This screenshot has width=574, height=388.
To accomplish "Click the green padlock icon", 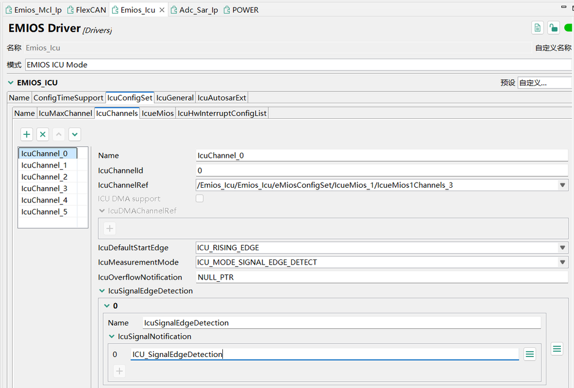I will (553, 28).
